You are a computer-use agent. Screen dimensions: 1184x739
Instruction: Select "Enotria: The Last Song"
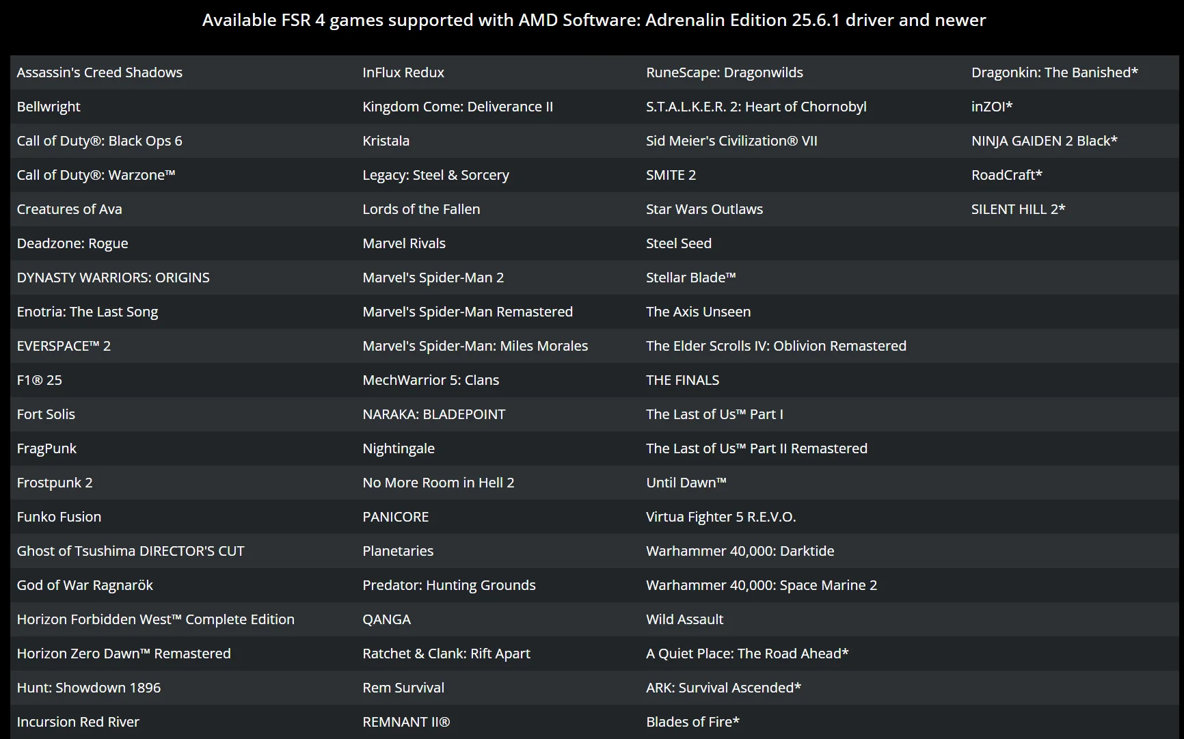coord(88,312)
